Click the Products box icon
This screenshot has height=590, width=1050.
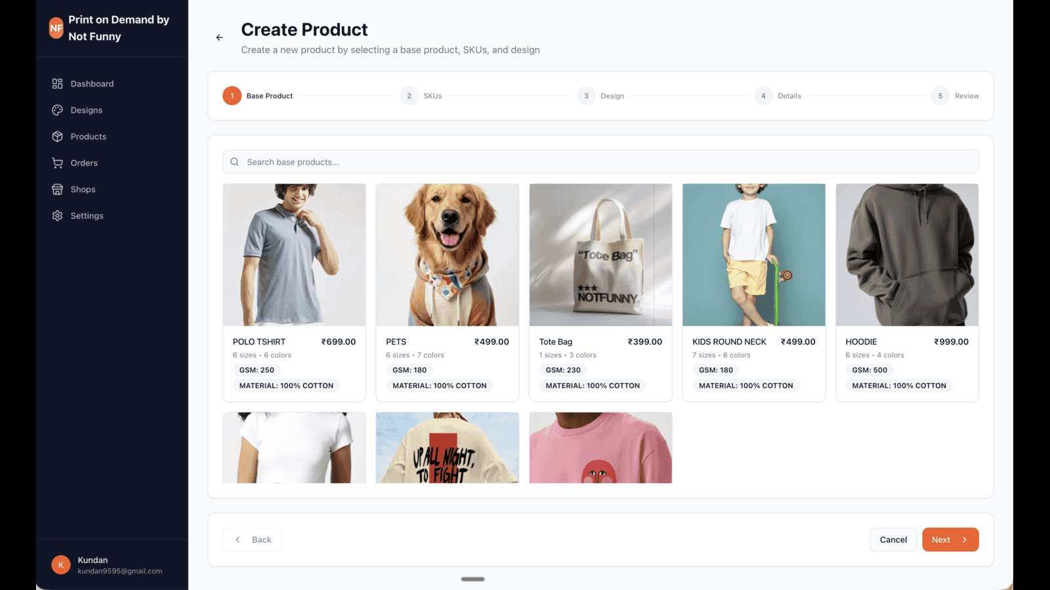click(57, 136)
